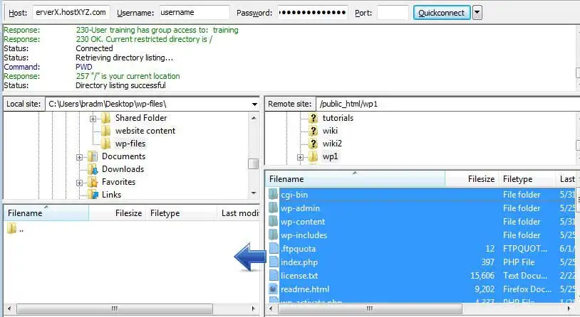Open the Quickconnect history dropdown arrow
The image size is (580, 317).
coord(477,13)
